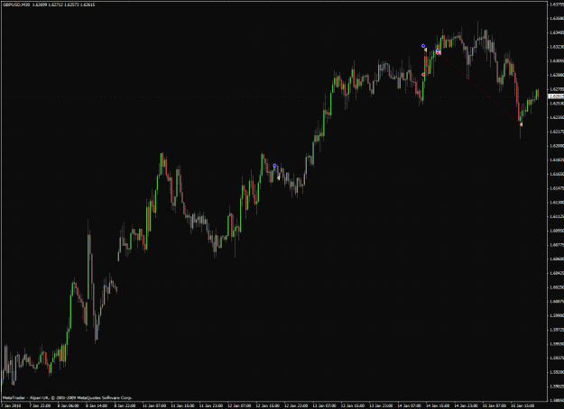564x409 pixels.
Task: Click the '11 Jan 15:00' time label
Action: [182, 405]
